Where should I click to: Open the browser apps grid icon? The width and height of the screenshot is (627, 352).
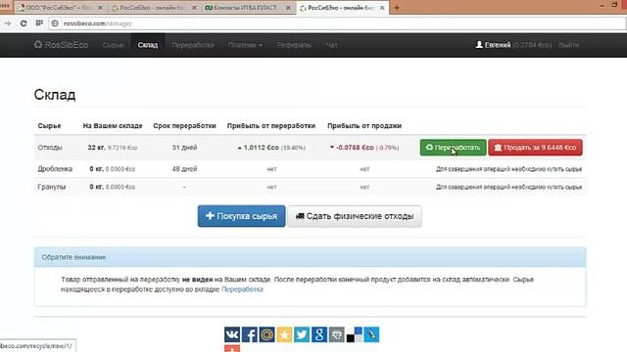click(39, 23)
